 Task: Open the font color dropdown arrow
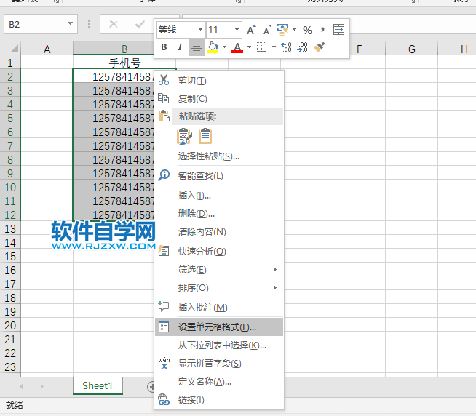coord(249,47)
